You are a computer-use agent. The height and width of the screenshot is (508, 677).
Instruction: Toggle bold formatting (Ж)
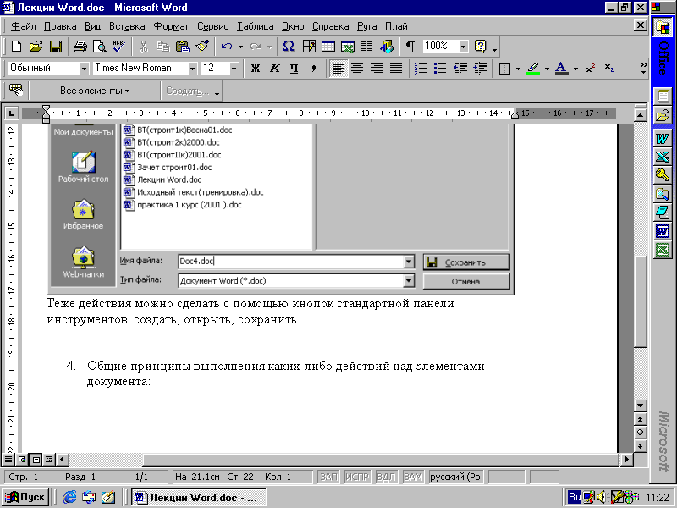click(256, 69)
